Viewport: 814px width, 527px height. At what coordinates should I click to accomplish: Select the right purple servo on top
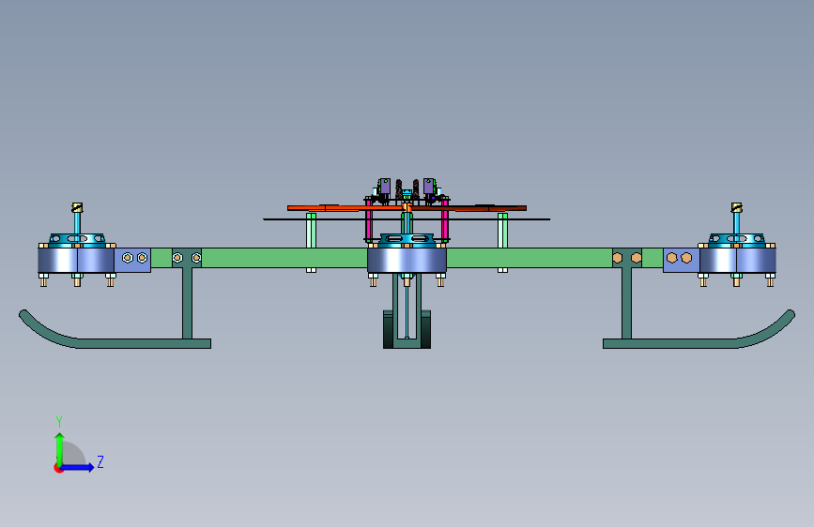click(429, 187)
